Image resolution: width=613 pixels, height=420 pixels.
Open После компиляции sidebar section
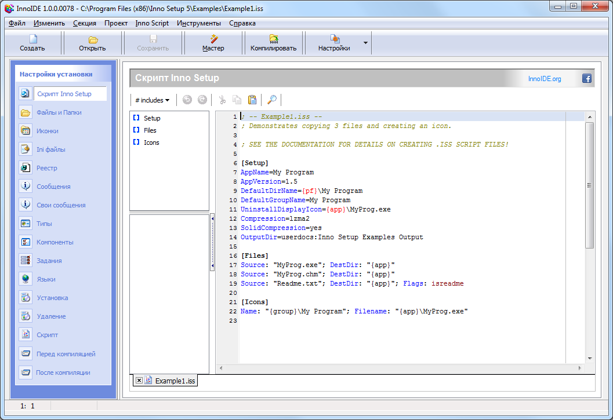63,372
